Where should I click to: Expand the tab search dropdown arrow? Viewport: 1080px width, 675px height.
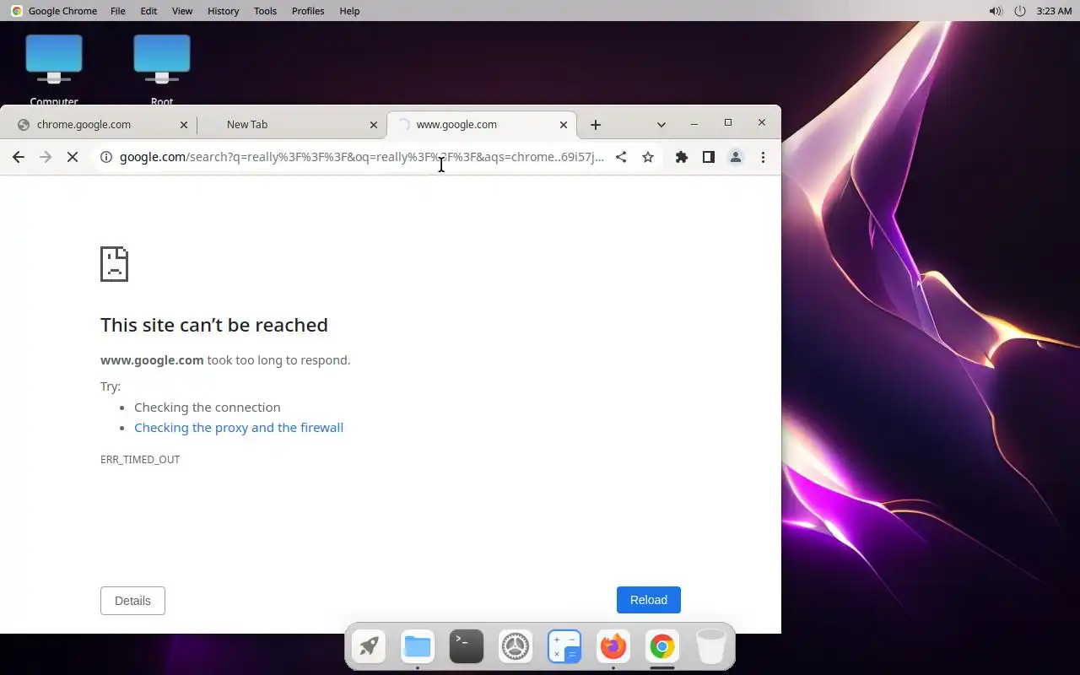[x=661, y=125]
